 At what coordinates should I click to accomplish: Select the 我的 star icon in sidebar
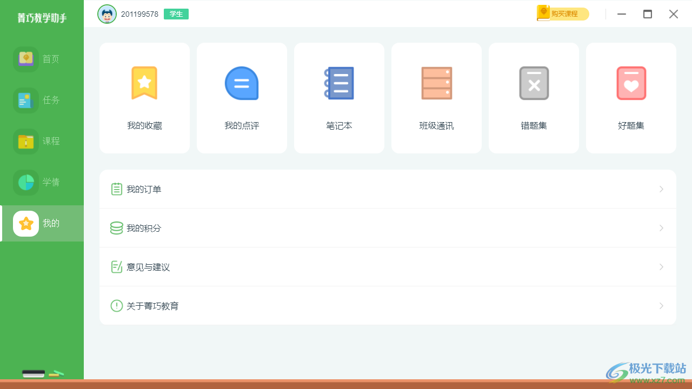pos(26,223)
